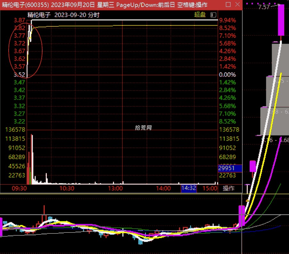
Task: Click the 3.22 lowest price label
Action: (20, 121)
